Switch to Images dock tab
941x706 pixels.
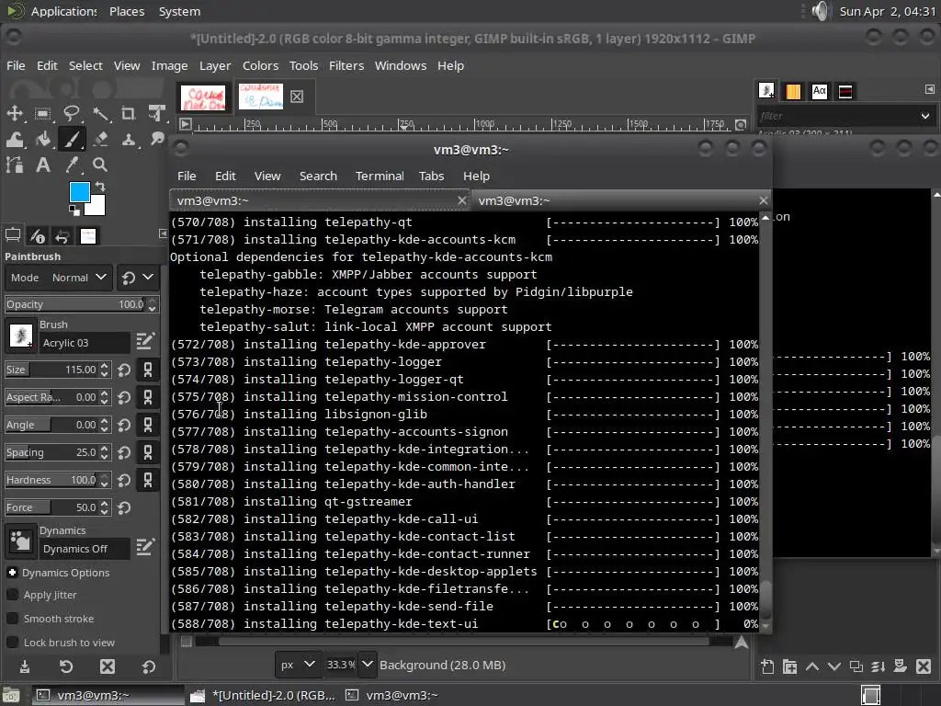[88, 236]
